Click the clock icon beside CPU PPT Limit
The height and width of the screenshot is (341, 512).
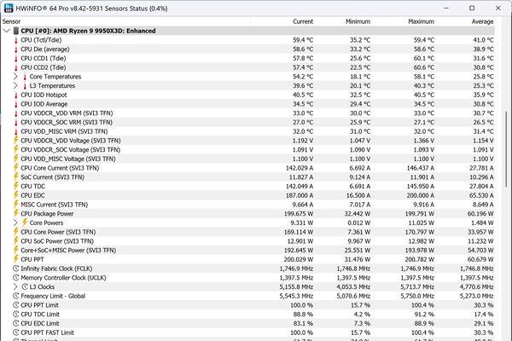[x=15, y=305]
